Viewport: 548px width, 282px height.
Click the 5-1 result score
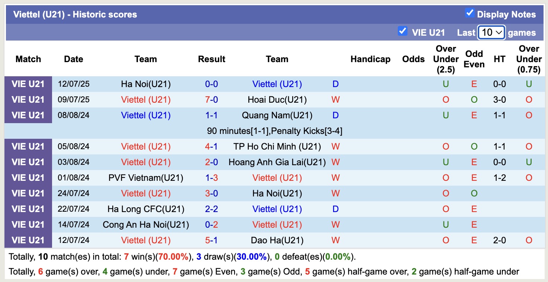[x=212, y=240]
